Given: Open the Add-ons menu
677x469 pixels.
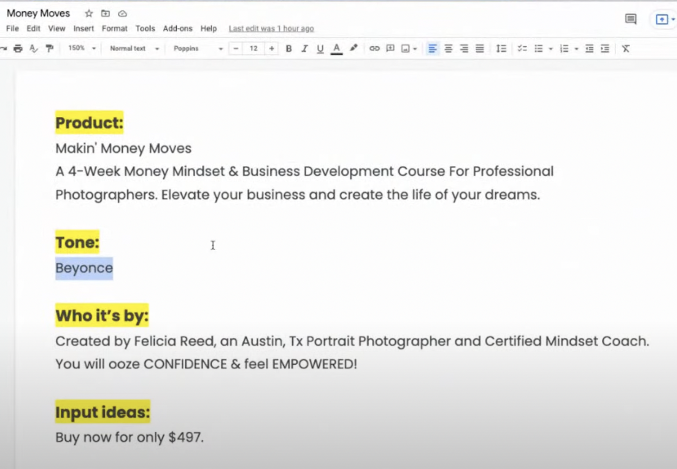Looking at the screenshot, I should pyautogui.click(x=178, y=28).
